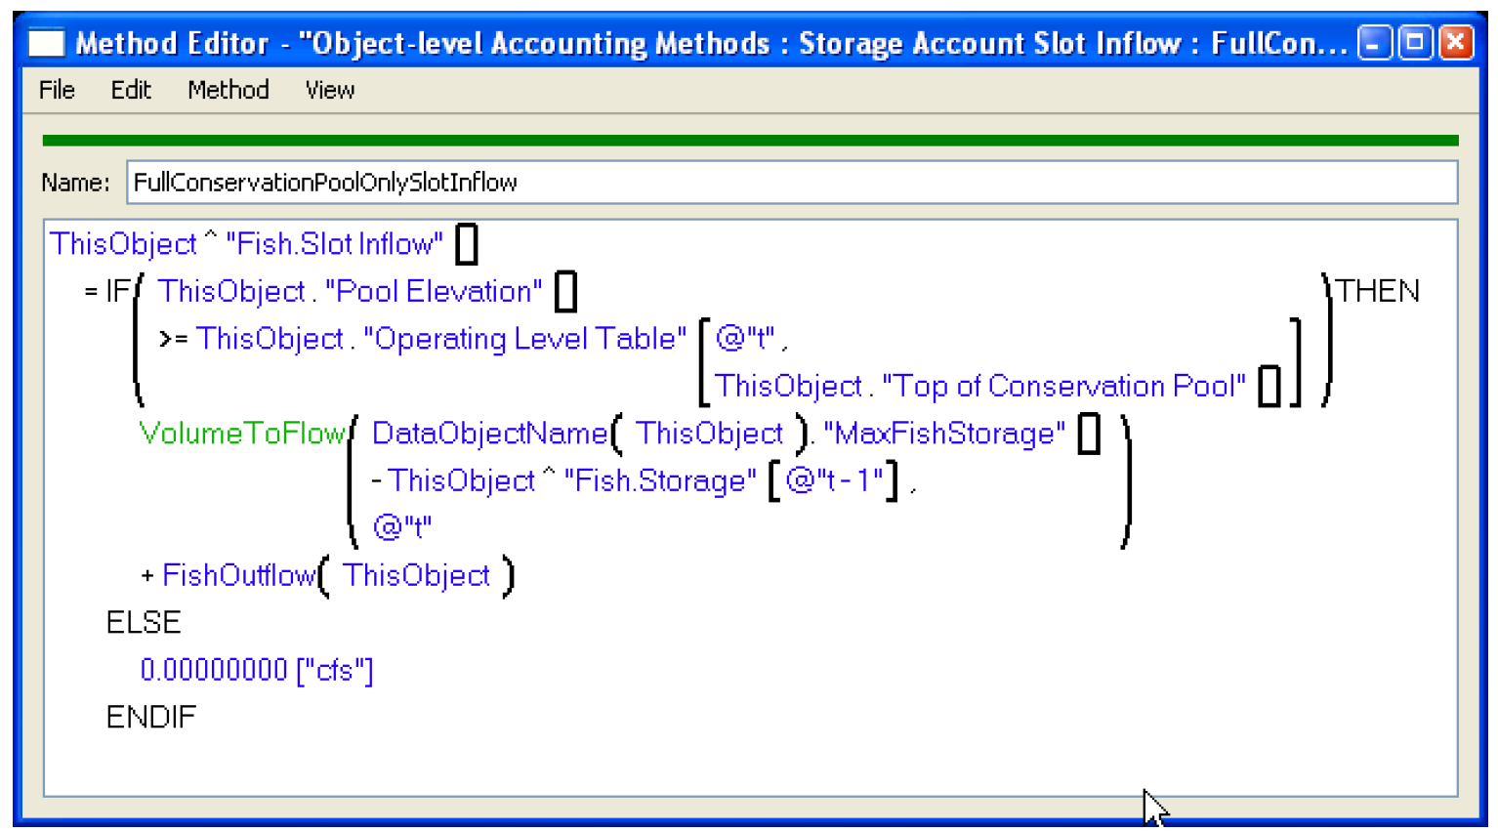The image size is (1498, 831).
Task: Minimize the Method Editor window
Action: tap(1373, 43)
